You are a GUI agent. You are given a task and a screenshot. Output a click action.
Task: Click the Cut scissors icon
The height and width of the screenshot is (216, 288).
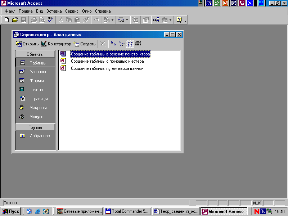click(60, 20)
